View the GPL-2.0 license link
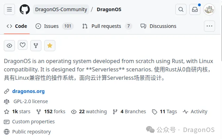222x139 pixels. [x=31, y=101]
